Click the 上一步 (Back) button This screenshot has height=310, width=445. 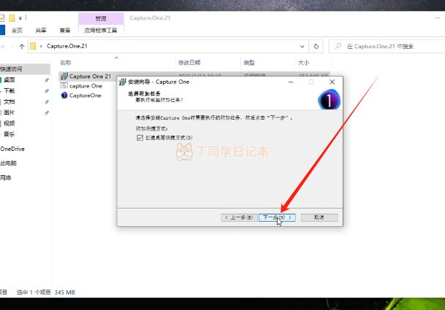click(239, 217)
